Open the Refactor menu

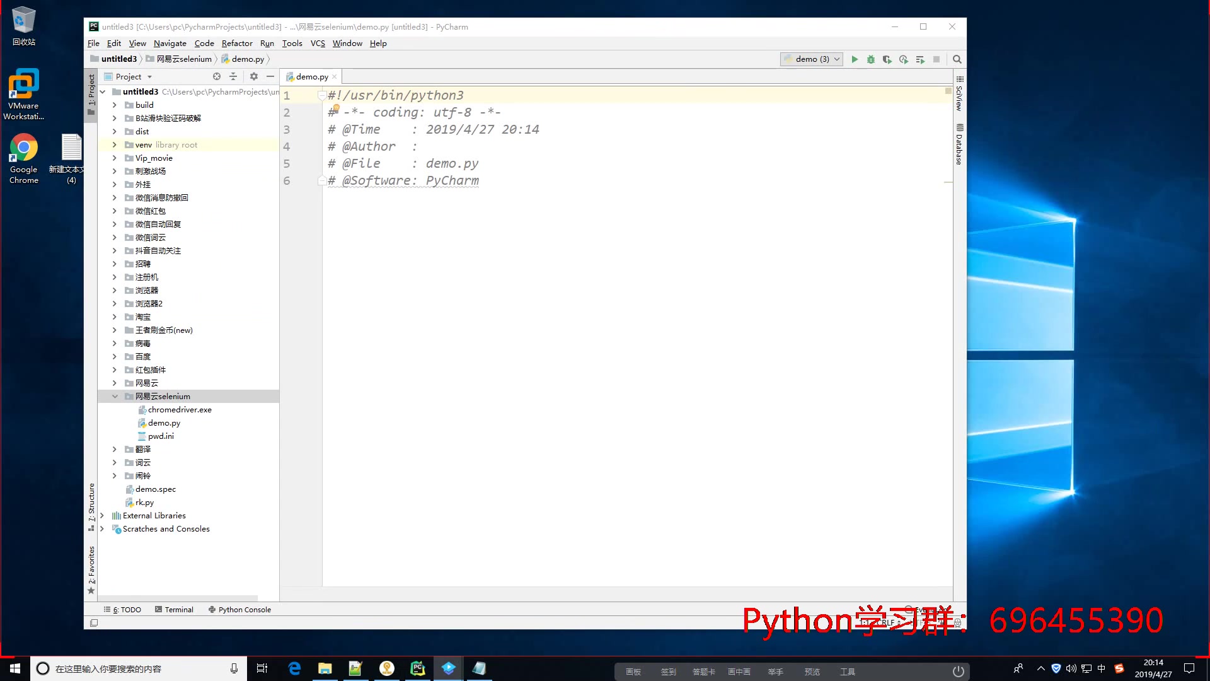[x=237, y=44]
